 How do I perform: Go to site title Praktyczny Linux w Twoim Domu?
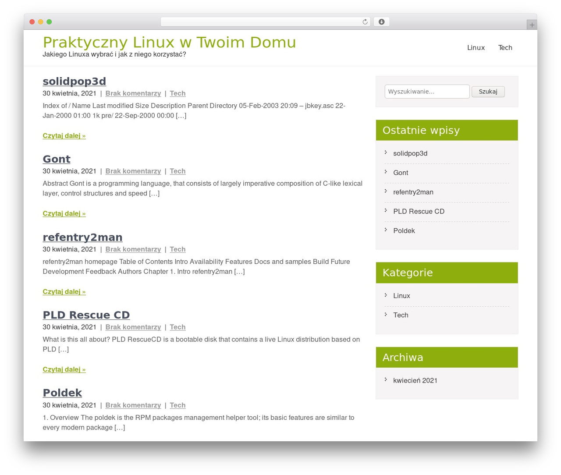[x=169, y=43]
